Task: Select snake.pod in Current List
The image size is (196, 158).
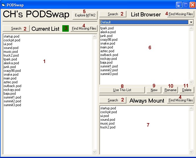Action: 11,74
